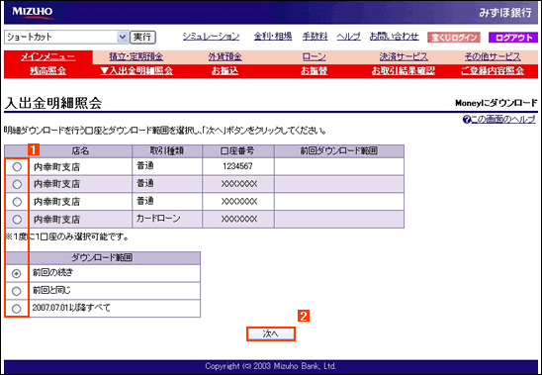Open the ショートカット dropdown
Image resolution: width=542 pixels, height=375 pixels.
(x=66, y=37)
